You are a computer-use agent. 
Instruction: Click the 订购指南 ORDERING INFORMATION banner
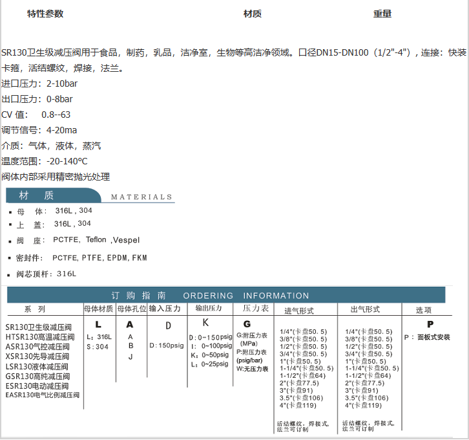click(x=226, y=295)
